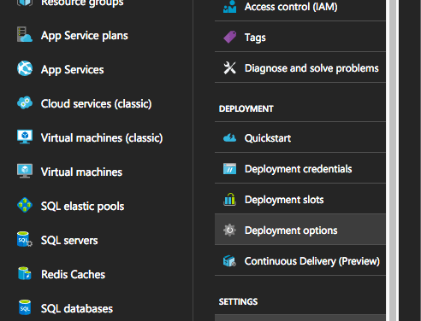The image size is (421, 321).
Task: Click the SQL elastic pools icon
Action: (25, 205)
